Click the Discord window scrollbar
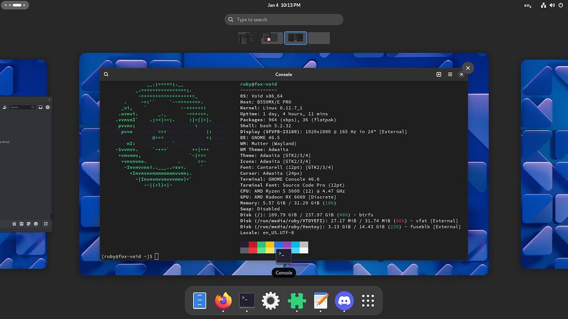568x319 pixels. 51,216
